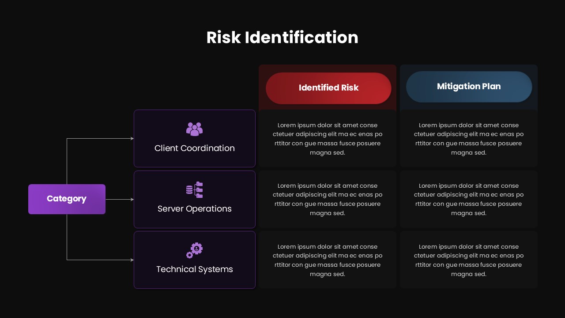Select identified risk text for Technical Systems

(x=328, y=260)
